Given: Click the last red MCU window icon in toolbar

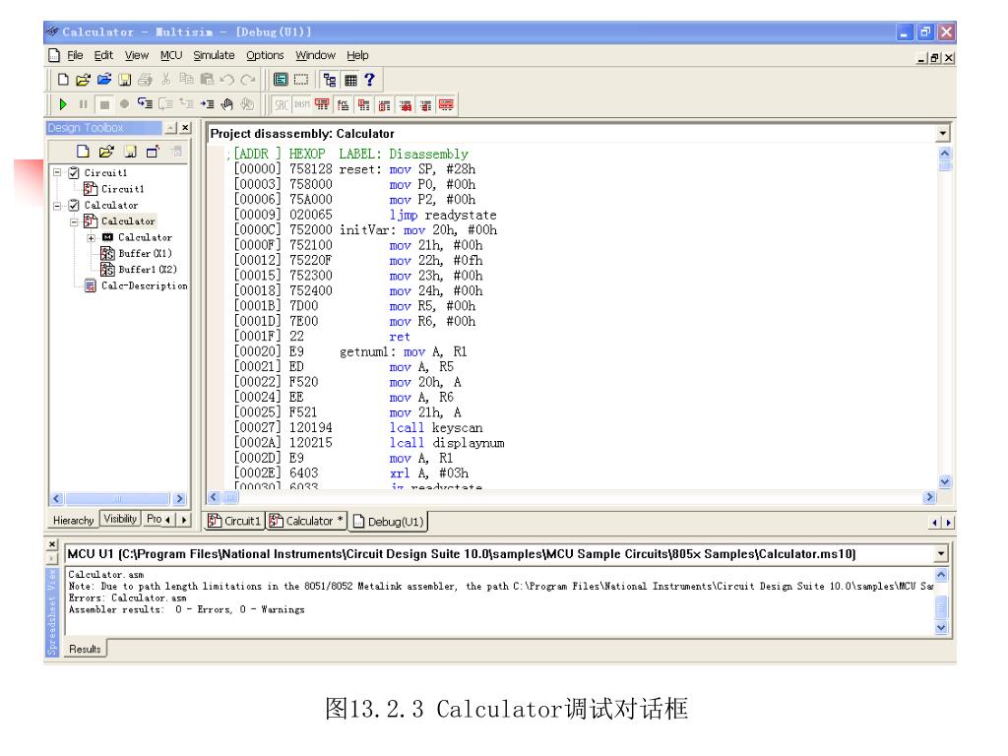Looking at the screenshot, I should point(446,104).
